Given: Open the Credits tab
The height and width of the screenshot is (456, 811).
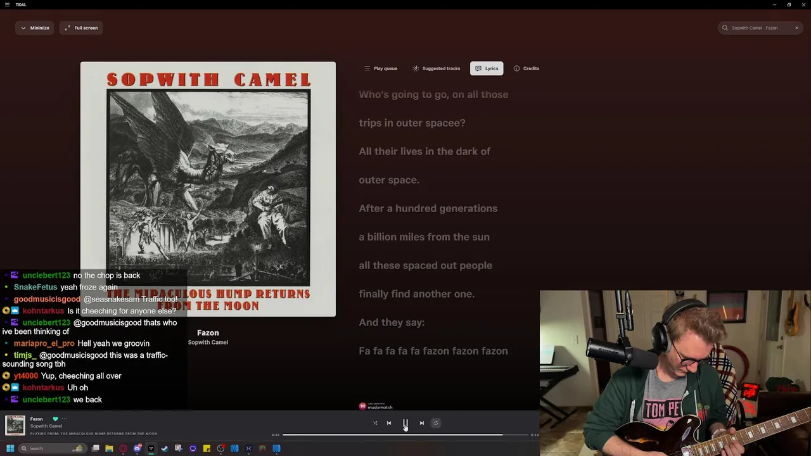Looking at the screenshot, I should (x=527, y=68).
